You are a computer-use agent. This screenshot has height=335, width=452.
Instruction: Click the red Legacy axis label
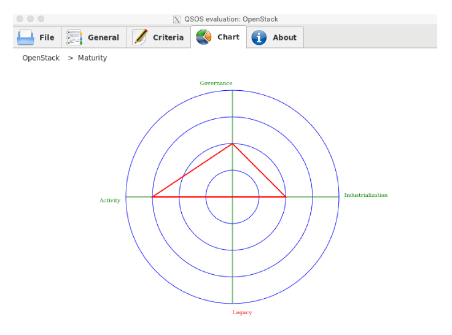coord(242,312)
